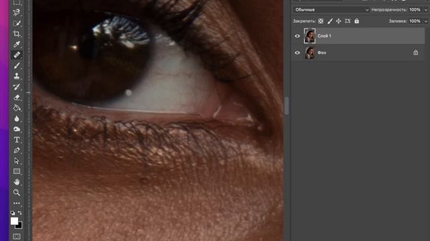Image resolution: width=430 pixels, height=241 pixels.
Task: Open the three-dots Edit Toolbar menu
Action: pyautogui.click(x=16, y=203)
